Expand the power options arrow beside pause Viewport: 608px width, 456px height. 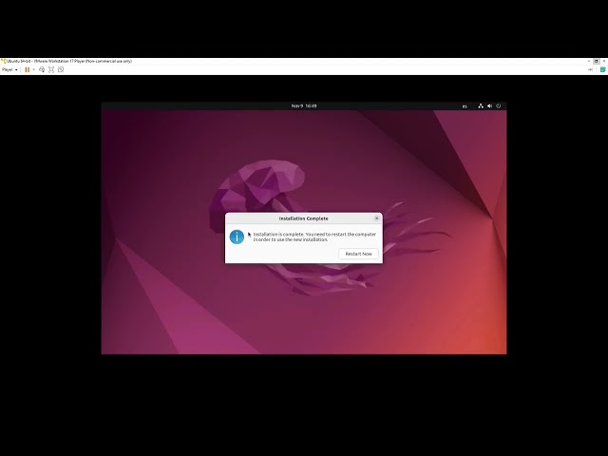point(34,69)
